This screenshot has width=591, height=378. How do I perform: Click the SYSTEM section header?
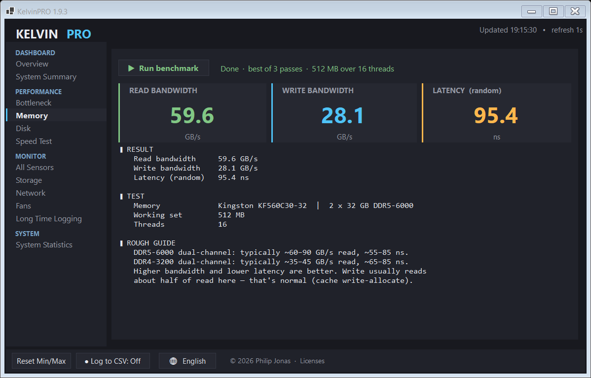click(27, 234)
